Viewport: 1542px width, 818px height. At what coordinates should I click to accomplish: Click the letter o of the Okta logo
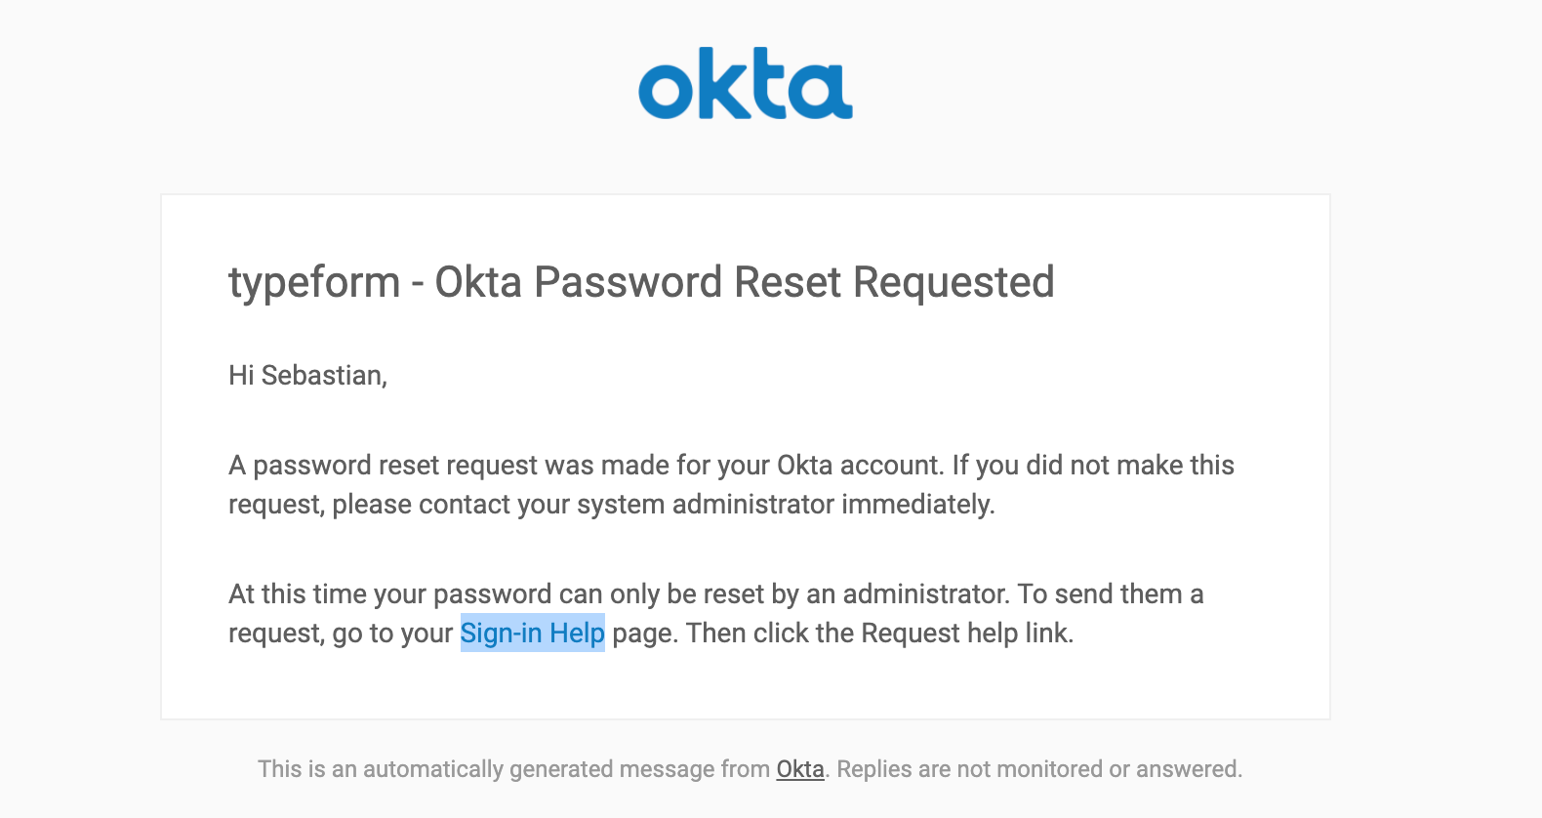point(666,92)
